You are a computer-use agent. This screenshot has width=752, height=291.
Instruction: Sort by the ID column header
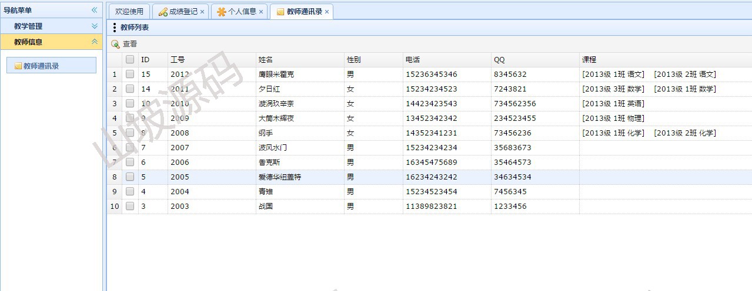pos(153,59)
